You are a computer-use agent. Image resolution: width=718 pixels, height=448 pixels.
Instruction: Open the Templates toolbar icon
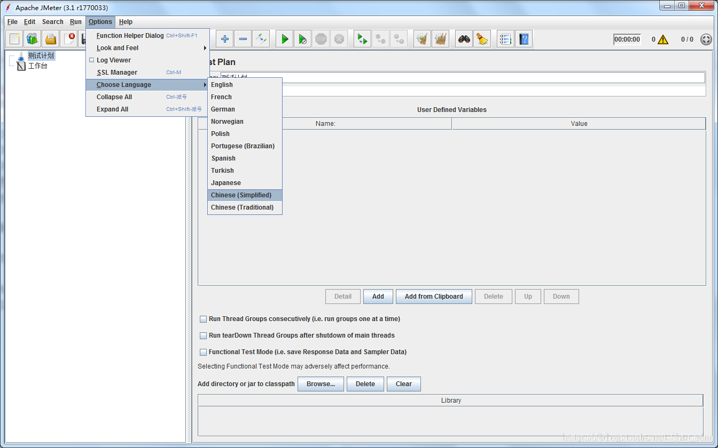point(33,39)
